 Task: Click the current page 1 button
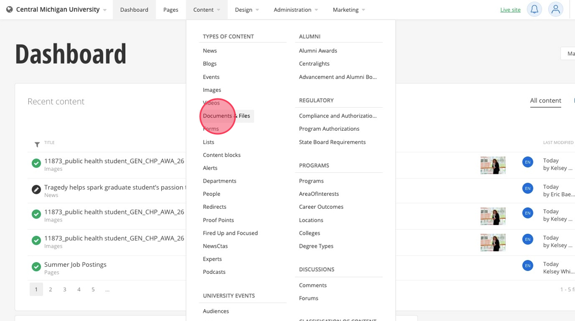point(36,290)
